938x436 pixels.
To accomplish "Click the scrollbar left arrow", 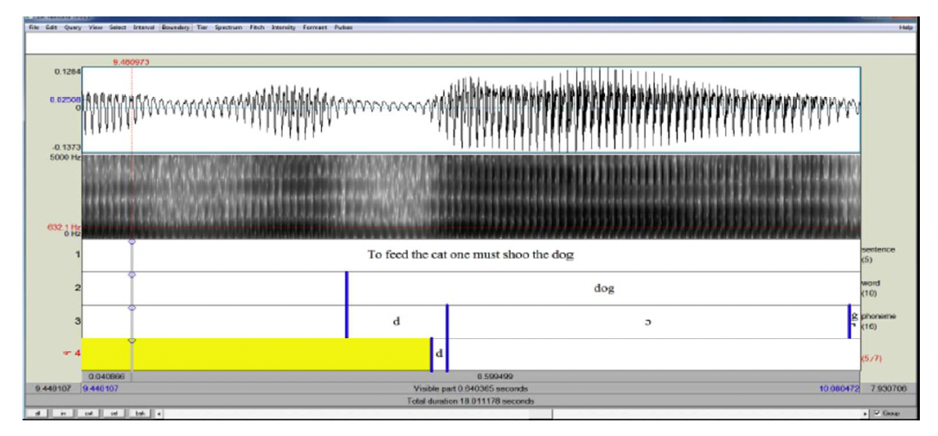I will (x=159, y=414).
